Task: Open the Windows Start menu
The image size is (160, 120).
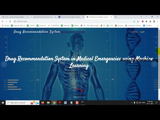Action: pyautogui.click(x=3, y=103)
